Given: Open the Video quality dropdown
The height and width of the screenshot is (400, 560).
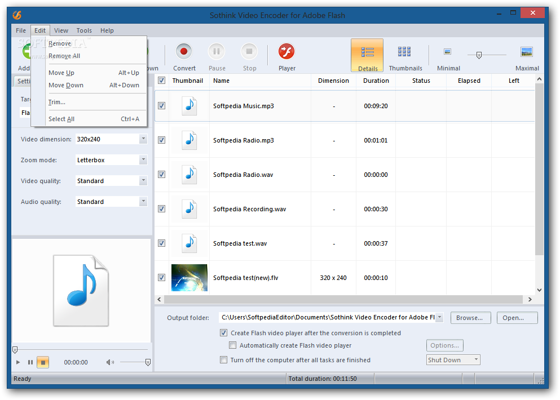Looking at the screenshot, I should pos(143,180).
